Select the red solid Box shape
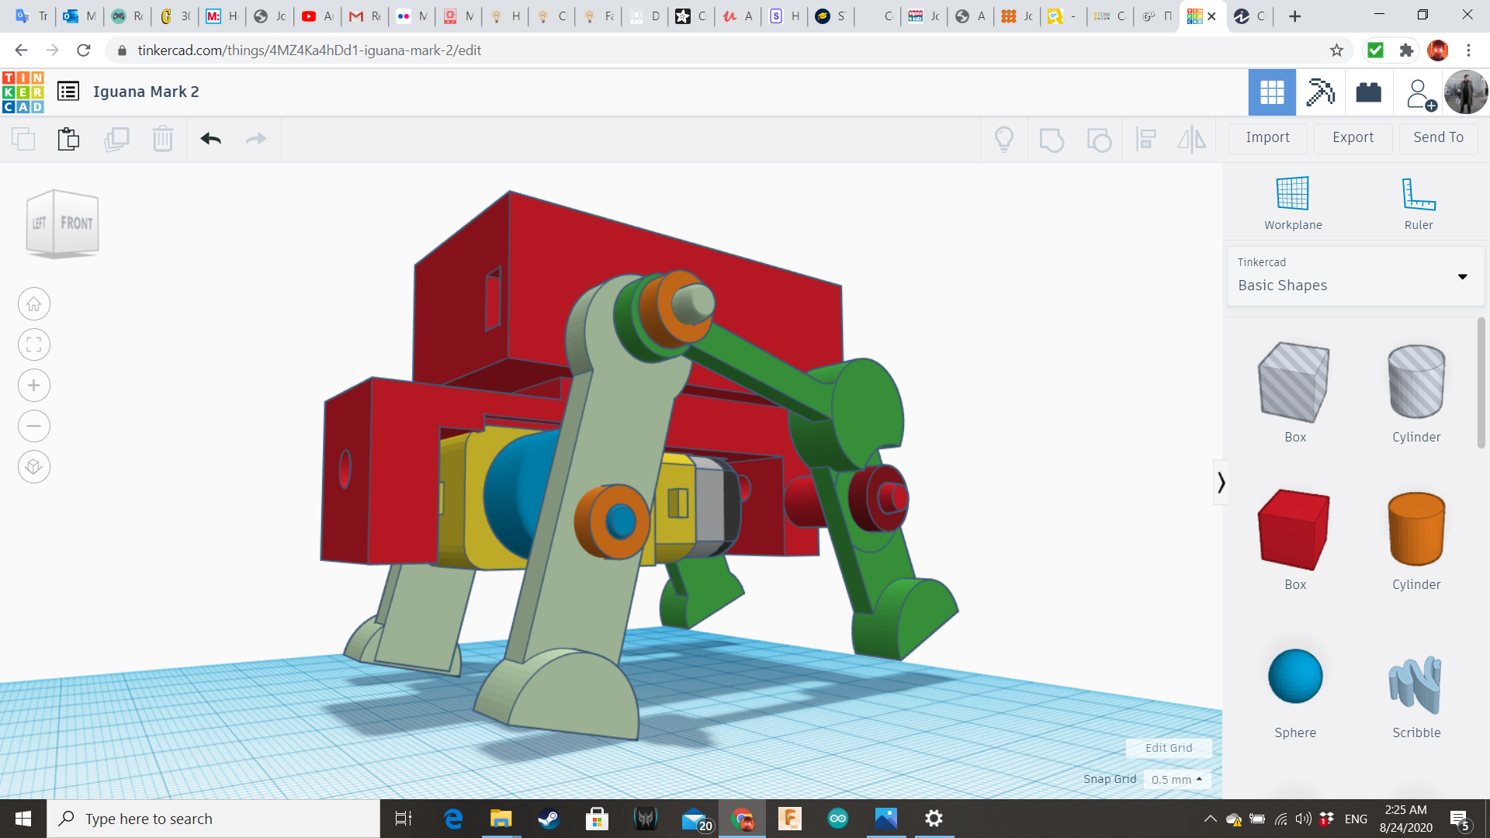1490x838 pixels. (1294, 532)
